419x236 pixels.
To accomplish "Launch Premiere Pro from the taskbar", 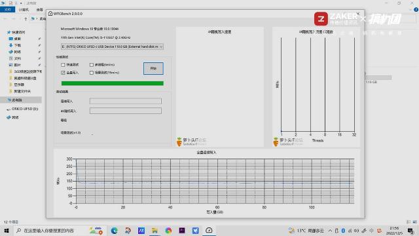I will click(x=182, y=230).
